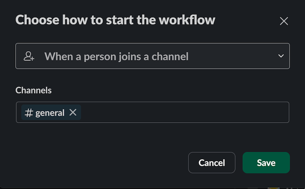This screenshot has width=305, height=189.
Task: Click the add-person glyph beside trigger text
Action: click(29, 56)
